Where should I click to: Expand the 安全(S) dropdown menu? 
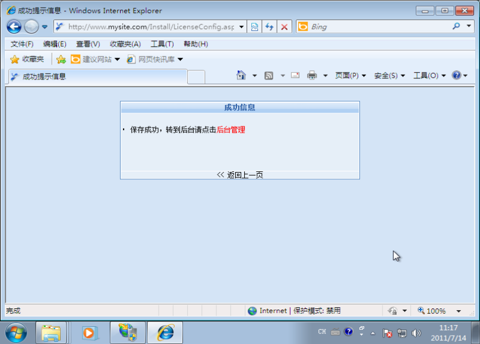pos(389,75)
